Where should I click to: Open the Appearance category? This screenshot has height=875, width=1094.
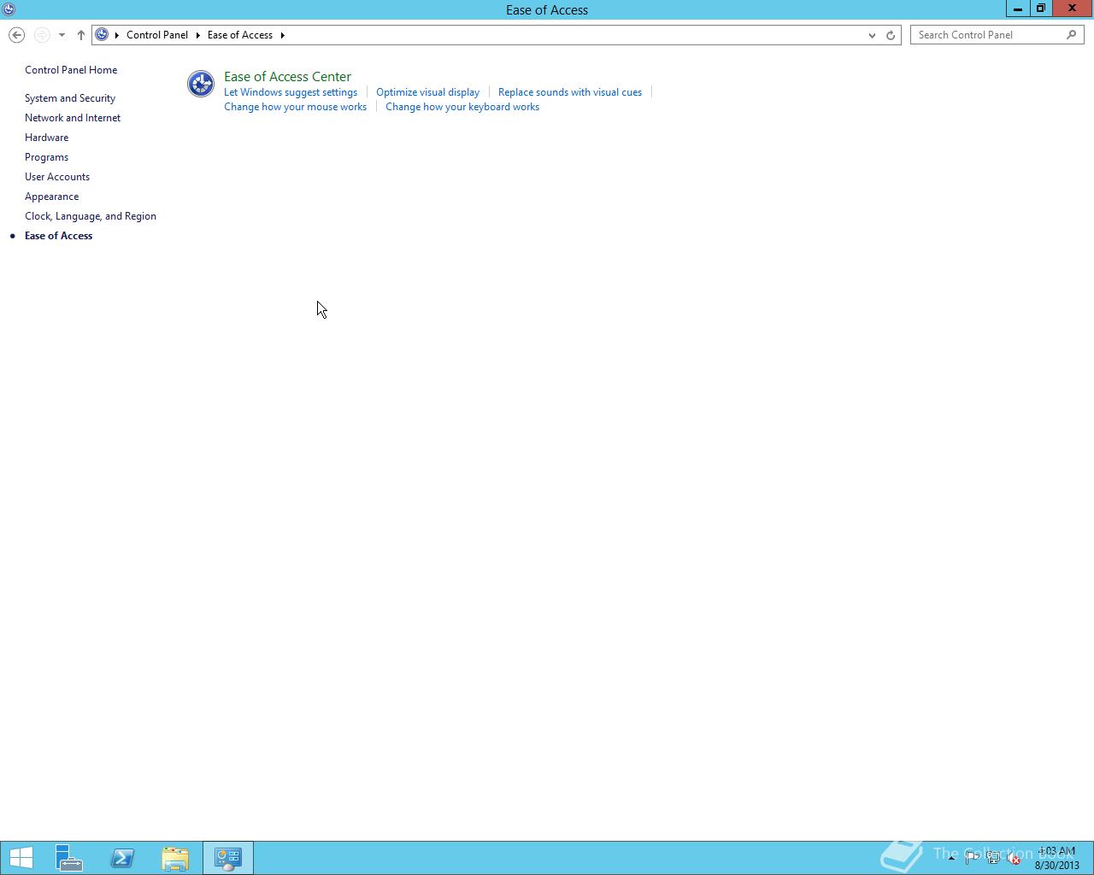[51, 197]
